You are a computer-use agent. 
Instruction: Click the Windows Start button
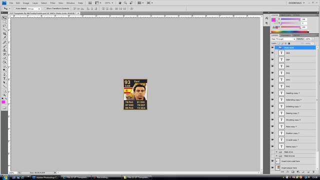(5, 177)
